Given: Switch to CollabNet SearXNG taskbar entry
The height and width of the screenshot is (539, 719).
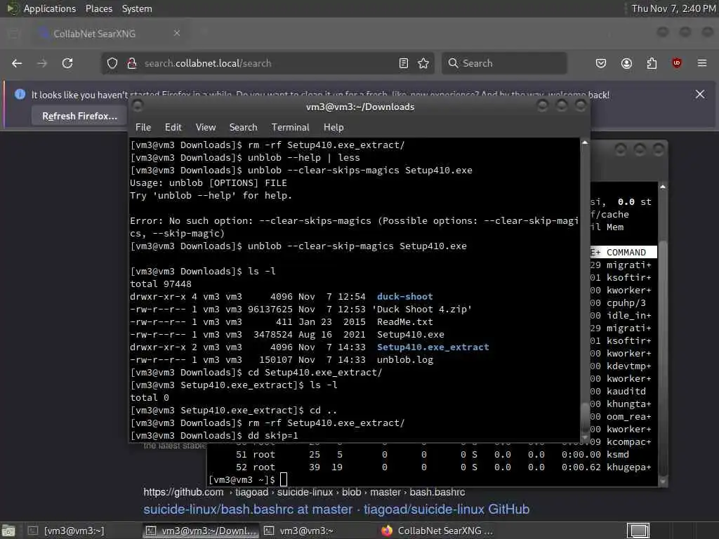Looking at the screenshot, I should coord(438,531).
